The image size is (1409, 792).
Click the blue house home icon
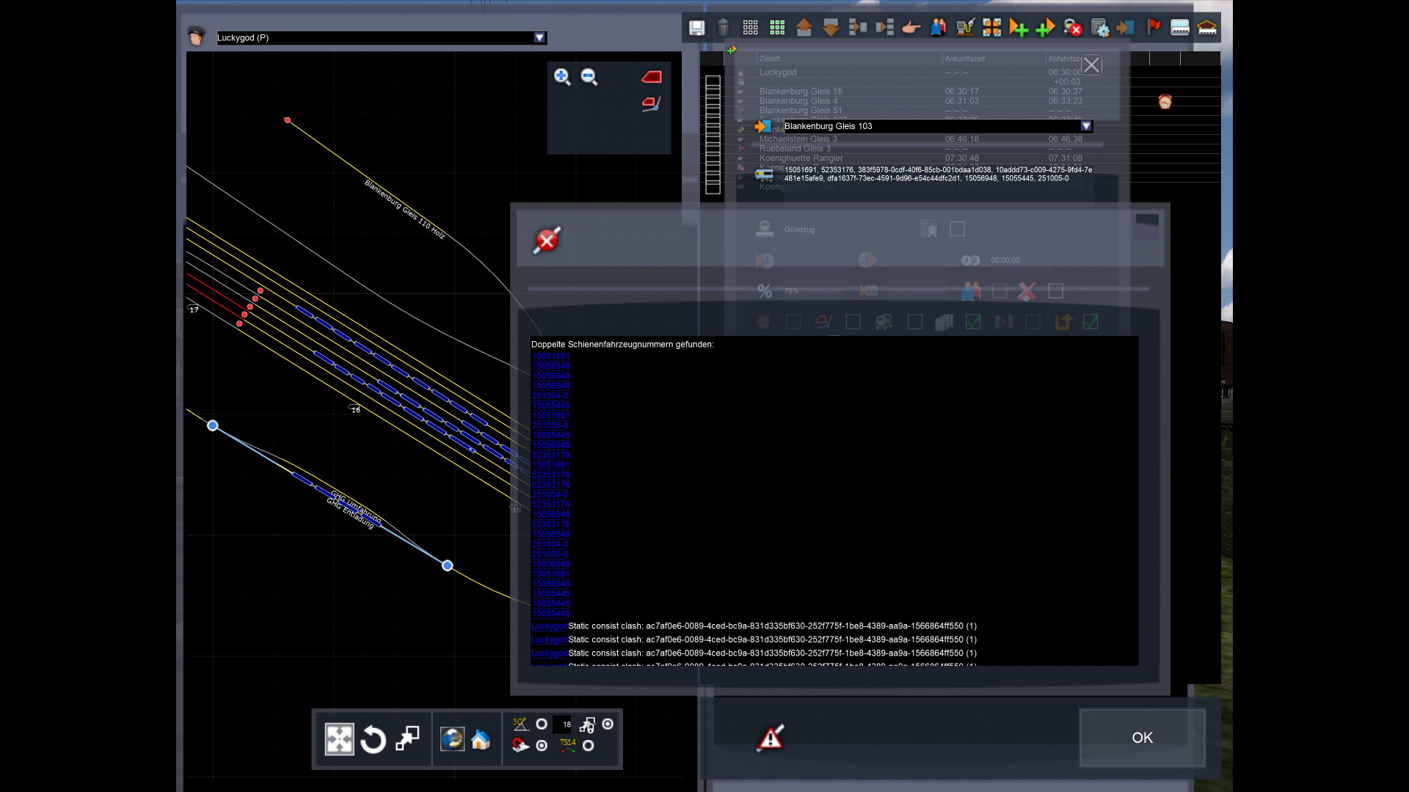click(481, 739)
